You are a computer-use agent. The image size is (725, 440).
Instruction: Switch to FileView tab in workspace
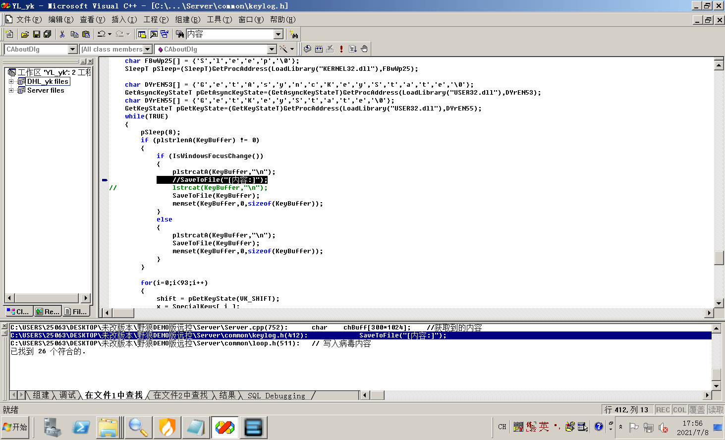point(76,311)
